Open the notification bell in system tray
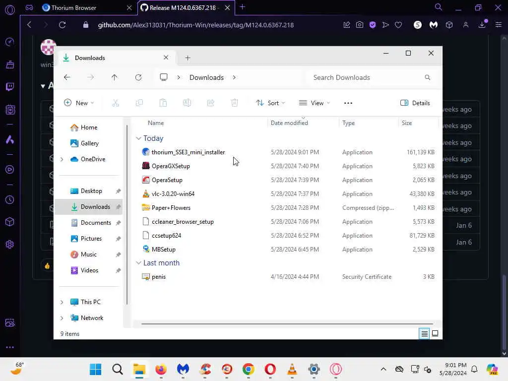508x381 pixels. click(x=474, y=369)
